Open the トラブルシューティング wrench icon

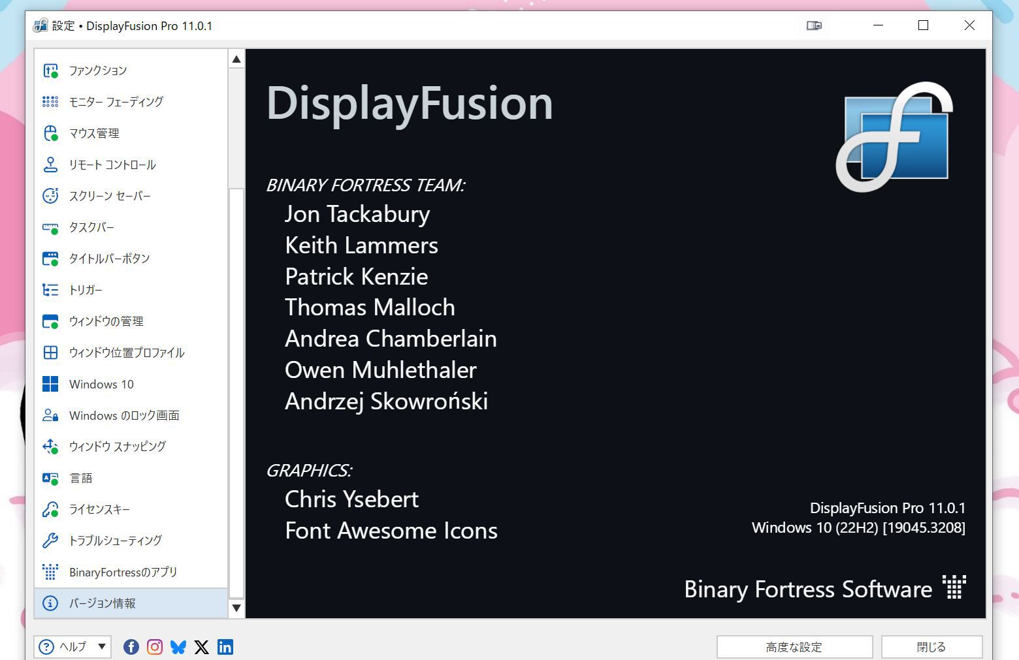50,541
